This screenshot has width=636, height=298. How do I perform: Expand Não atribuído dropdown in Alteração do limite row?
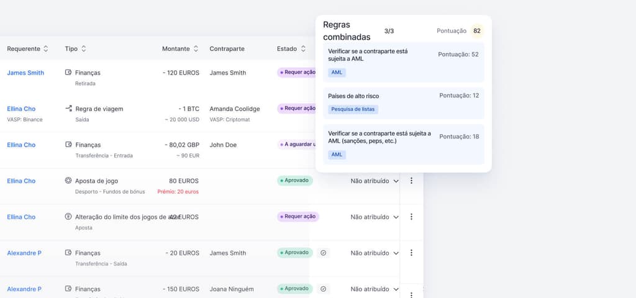[x=396, y=217]
